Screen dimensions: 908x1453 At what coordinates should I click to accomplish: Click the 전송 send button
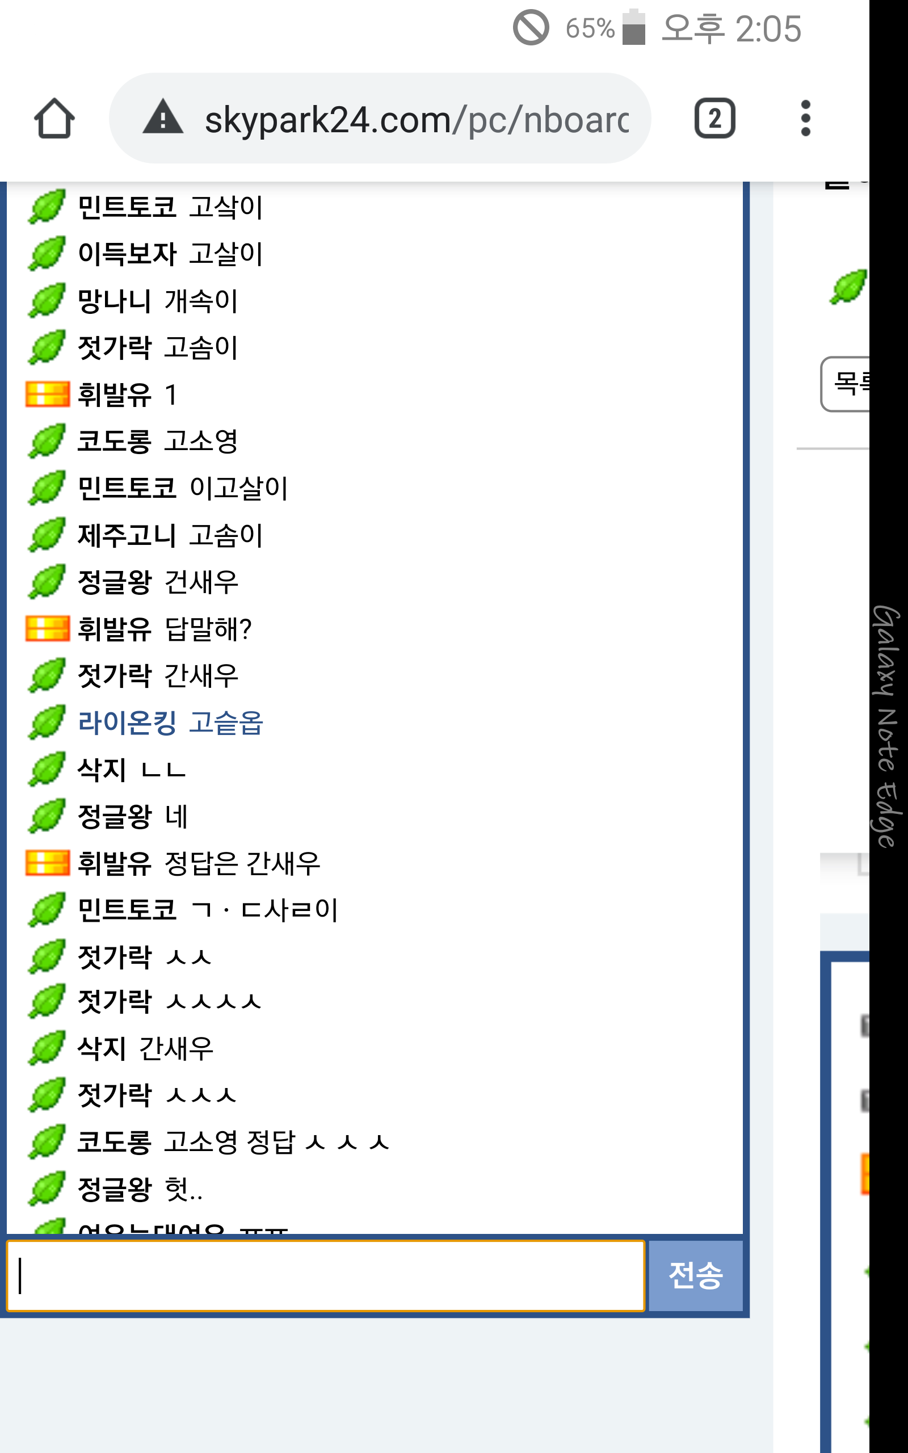tap(695, 1275)
